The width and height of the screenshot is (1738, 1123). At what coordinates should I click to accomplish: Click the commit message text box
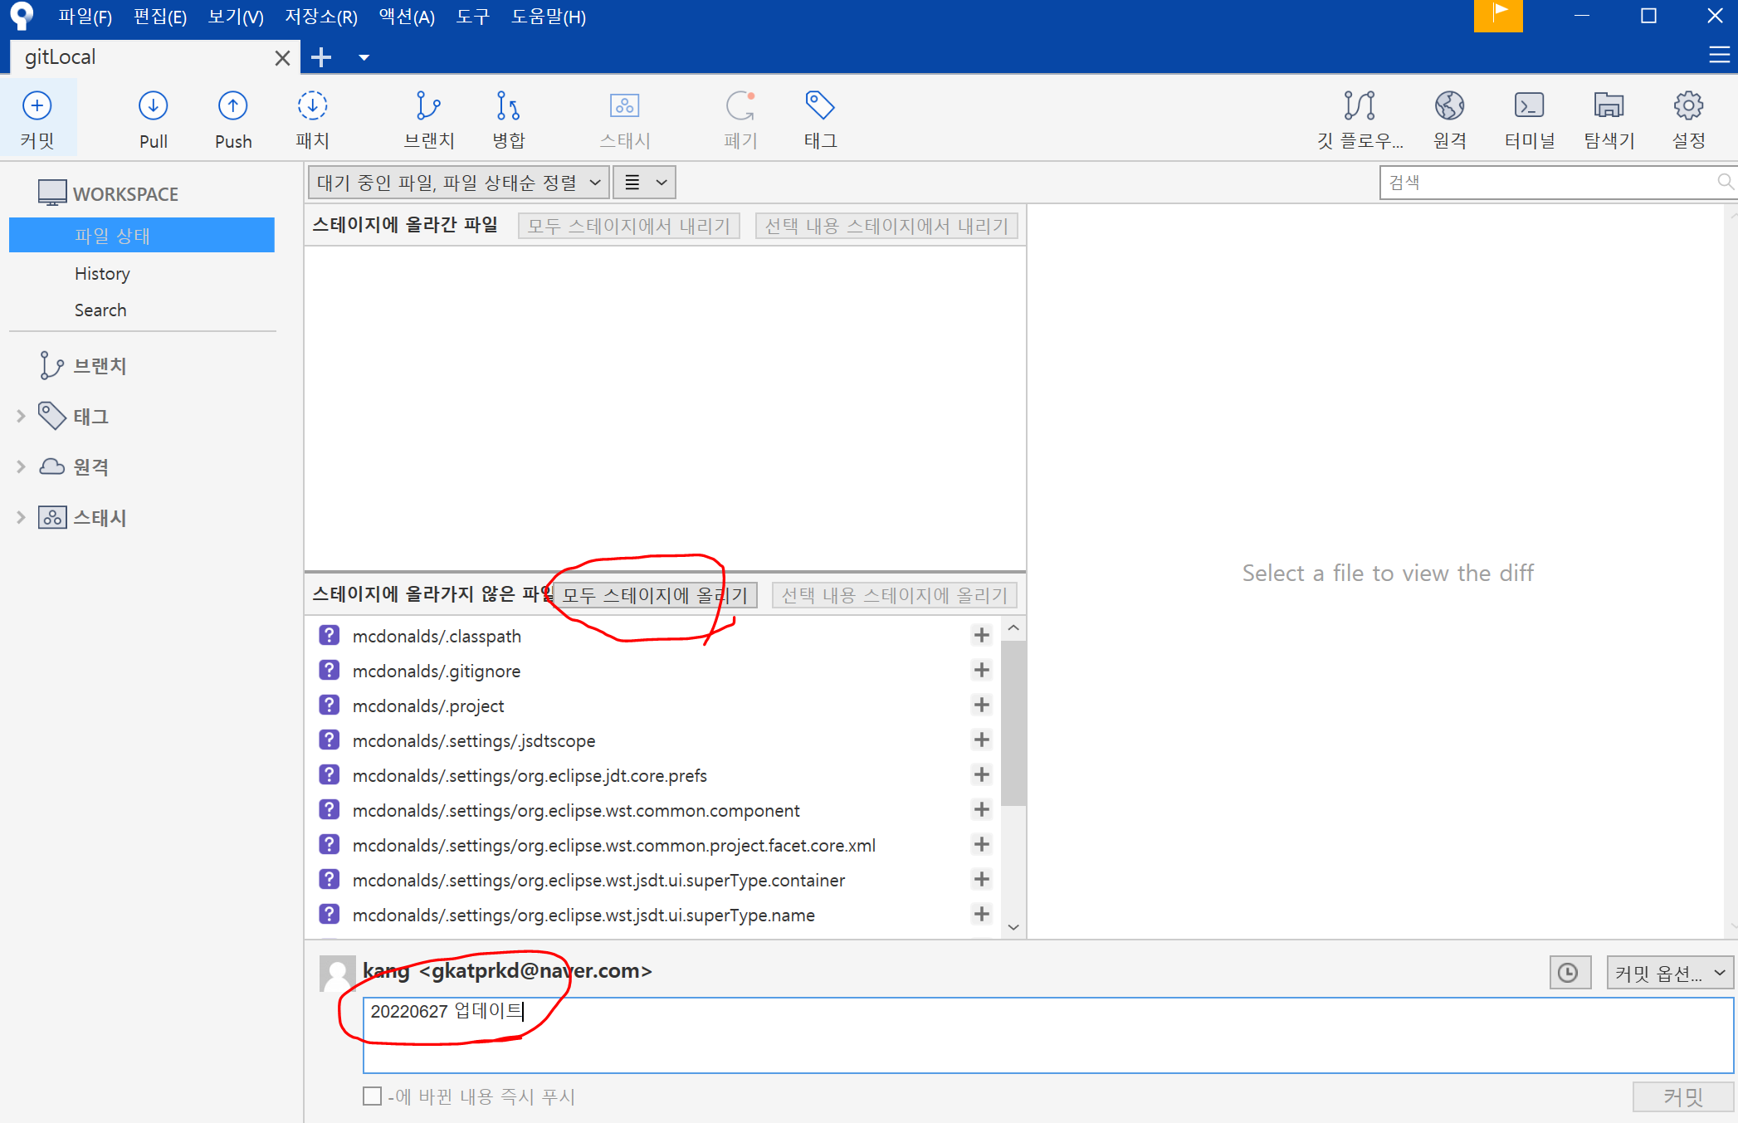(1048, 1035)
